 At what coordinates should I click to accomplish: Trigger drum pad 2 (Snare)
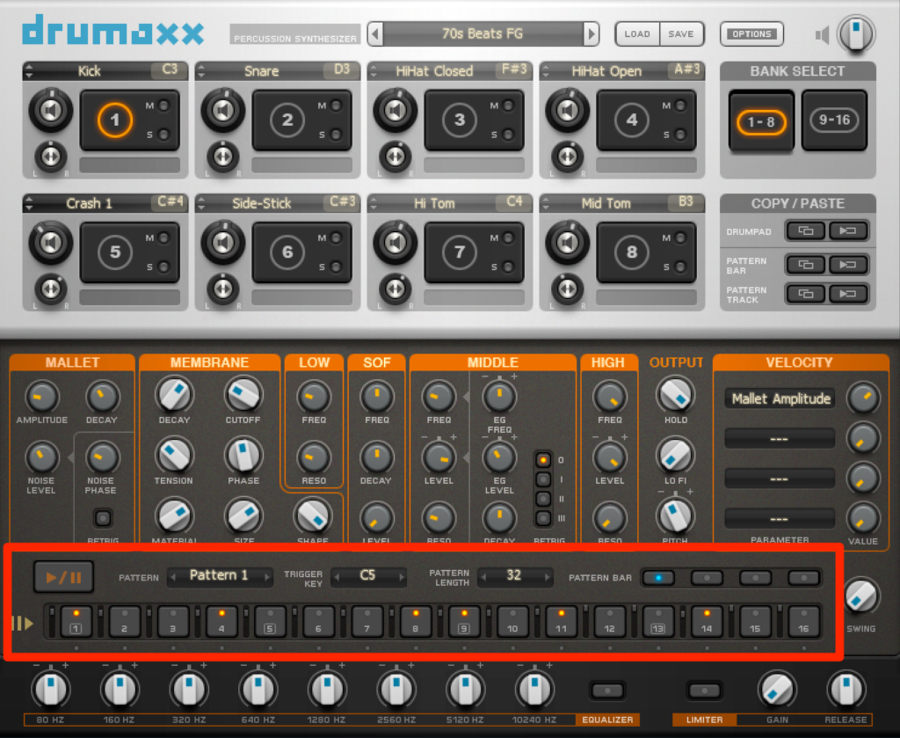click(287, 120)
